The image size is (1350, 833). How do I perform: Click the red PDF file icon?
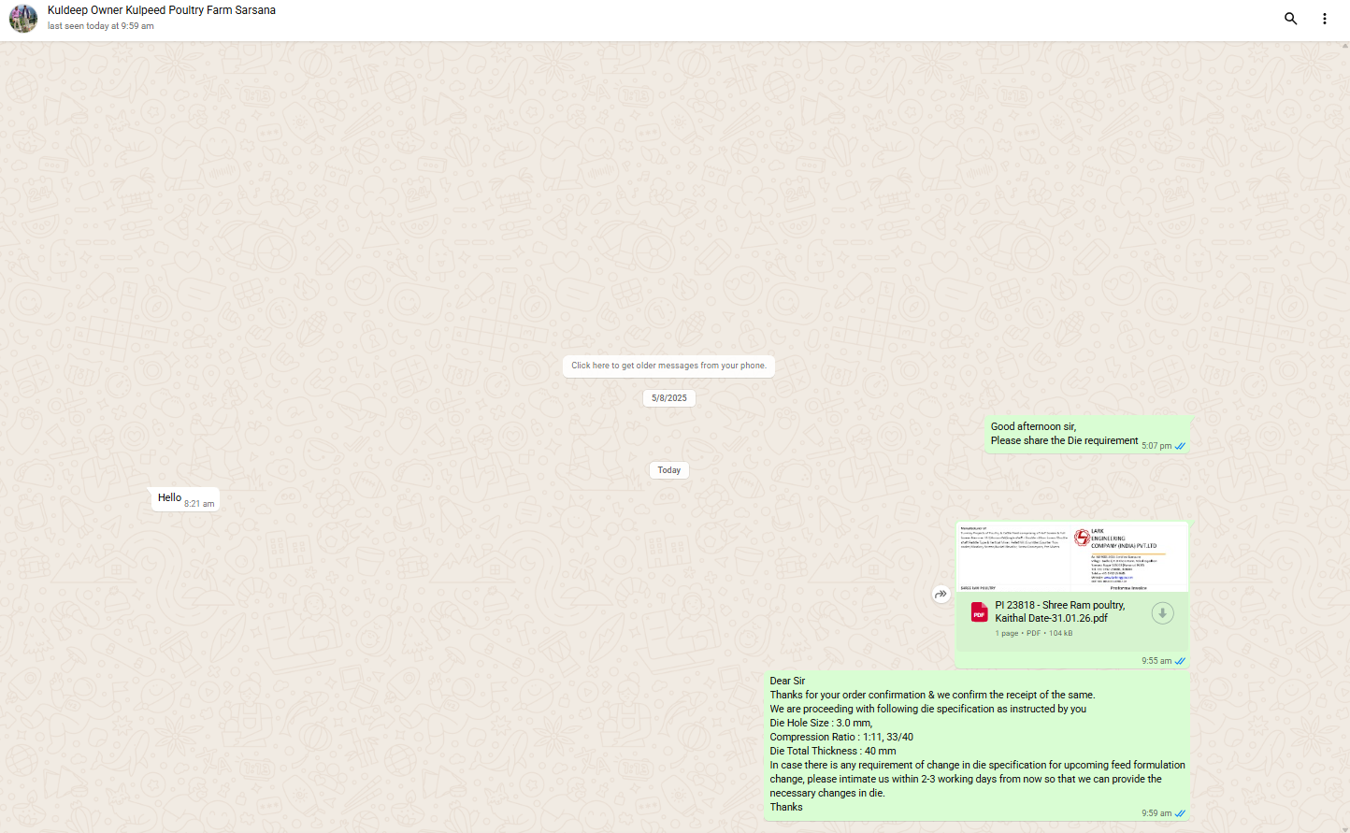pos(979,612)
